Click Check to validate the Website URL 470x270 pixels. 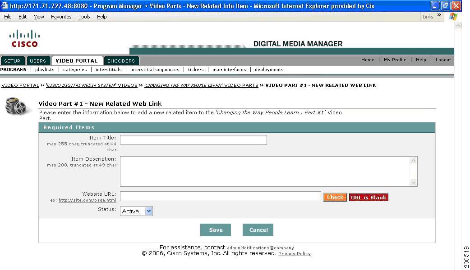(x=335, y=197)
